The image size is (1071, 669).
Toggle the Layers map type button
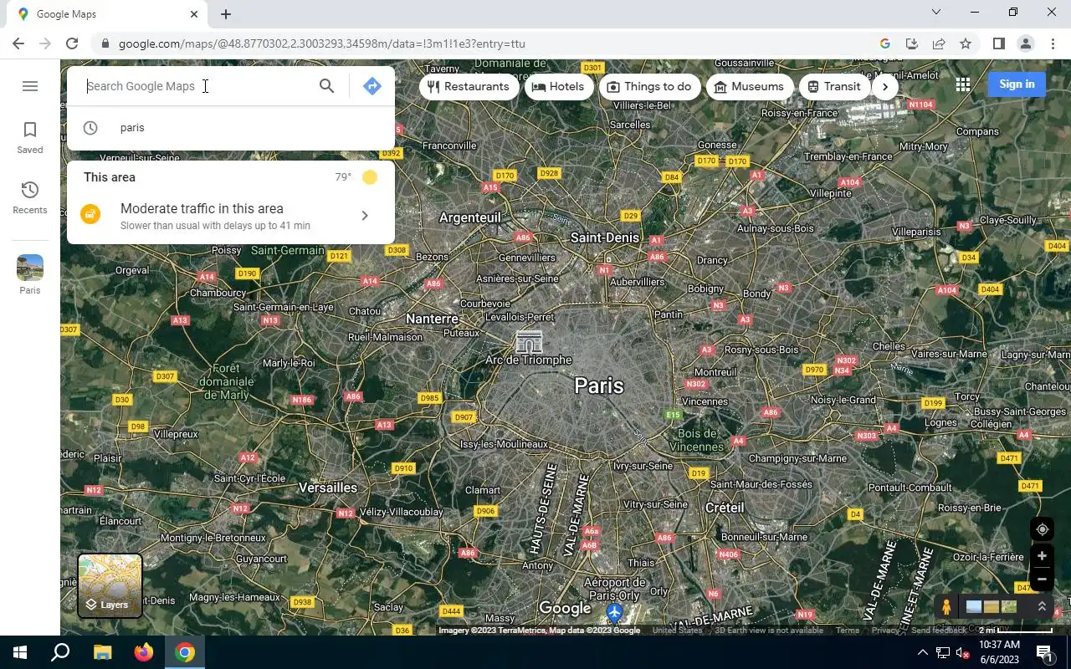(x=110, y=586)
